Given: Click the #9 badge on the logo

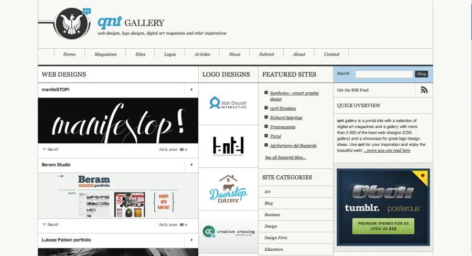Looking at the screenshot, I should pos(87,12).
